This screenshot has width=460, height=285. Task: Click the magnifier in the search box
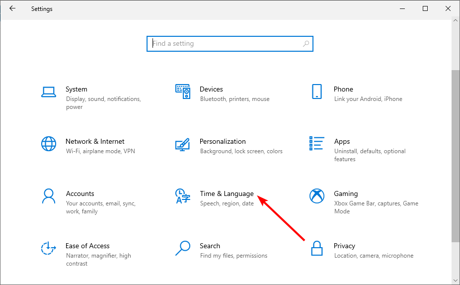coord(307,44)
